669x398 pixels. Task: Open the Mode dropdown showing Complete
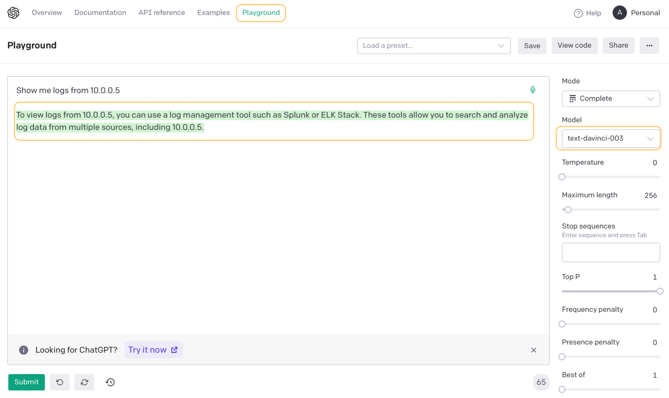[611, 99]
